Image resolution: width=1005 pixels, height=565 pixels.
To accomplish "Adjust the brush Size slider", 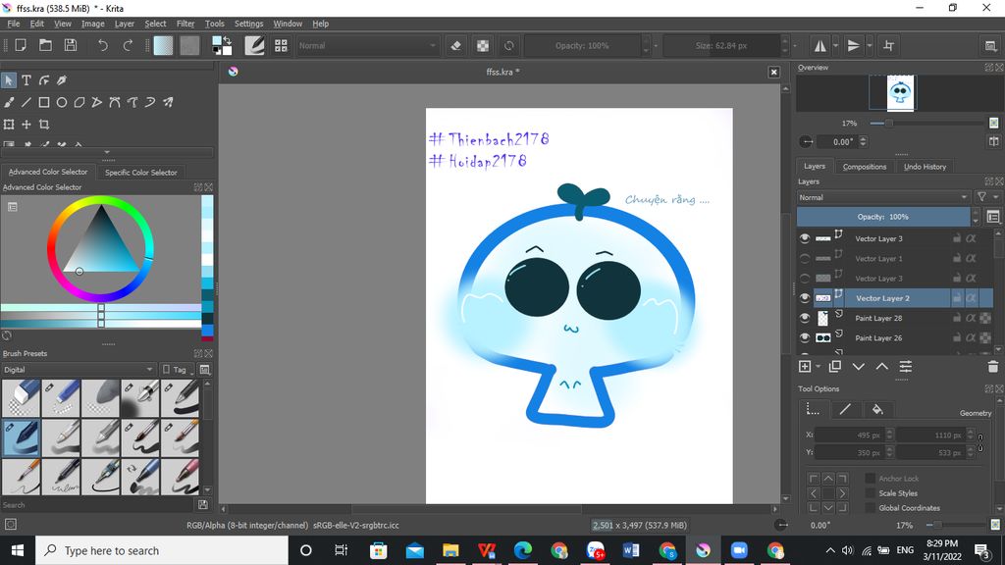I will [721, 45].
